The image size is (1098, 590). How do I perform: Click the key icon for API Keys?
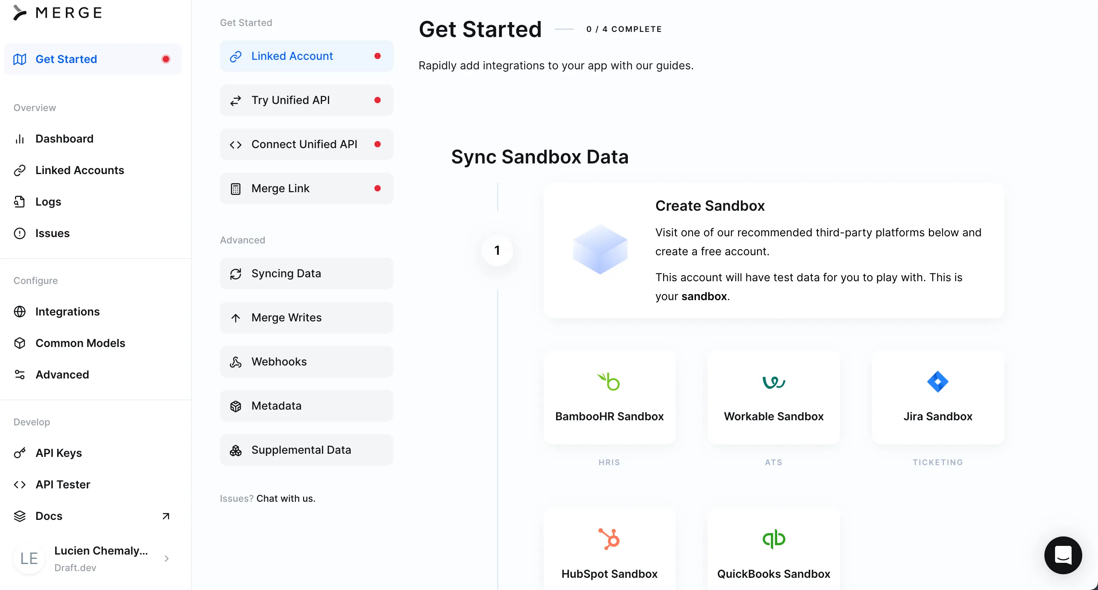point(20,453)
